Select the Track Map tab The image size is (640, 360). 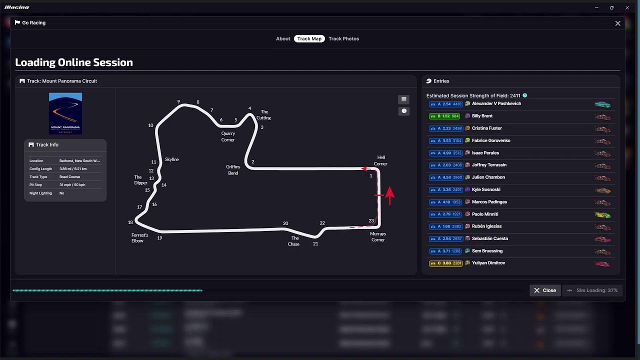click(x=309, y=38)
